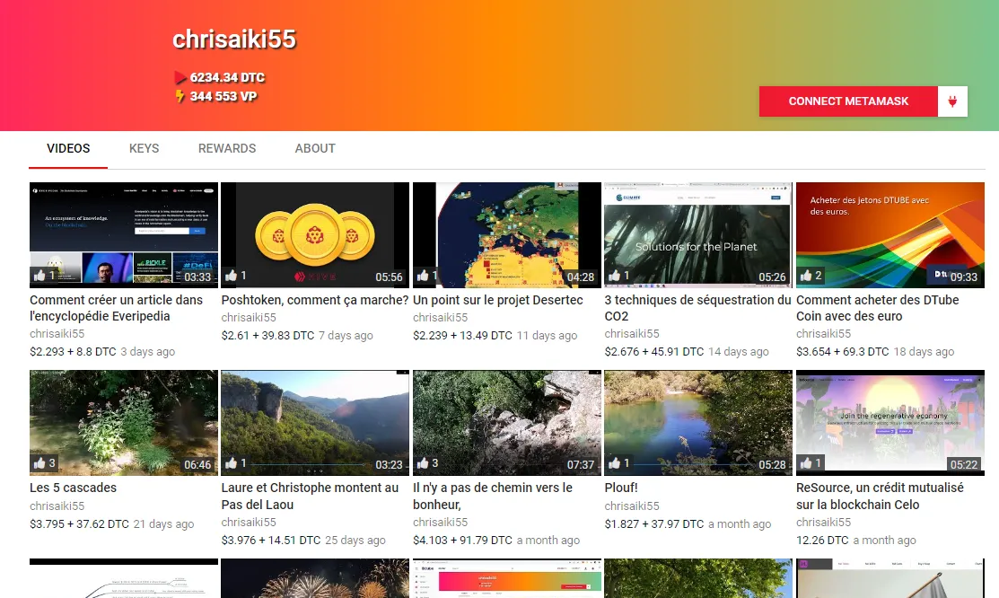Open title 'Un point sur le projet Desertec'
Viewport: 999px width, 598px height.
tap(497, 300)
